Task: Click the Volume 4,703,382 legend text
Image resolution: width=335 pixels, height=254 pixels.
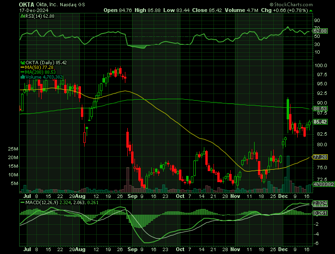Action: 44,77
